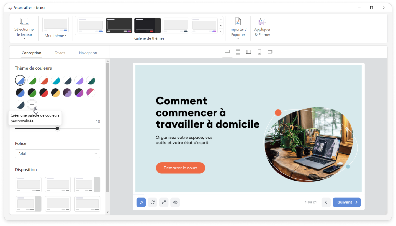The height and width of the screenshot is (226, 396).
Task: Click the slider handle set to 10
Action: tap(57, 129)
